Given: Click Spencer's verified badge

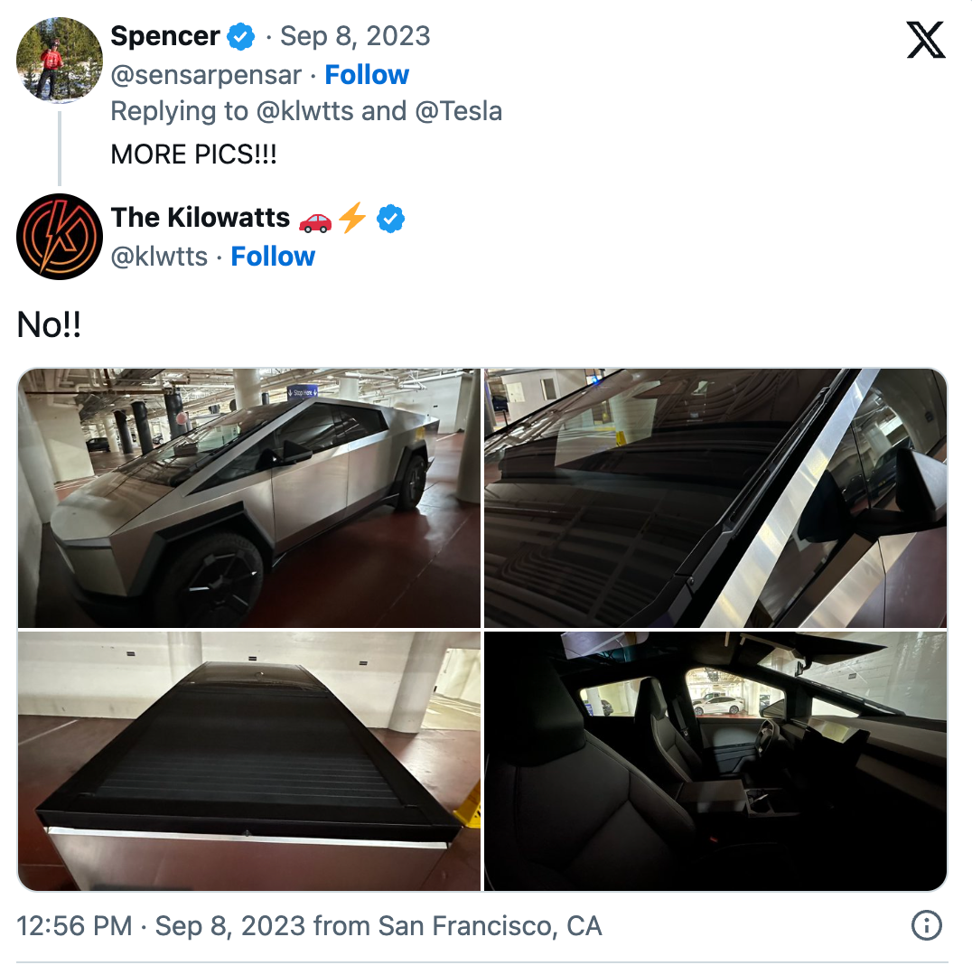Looking at the screenshot, I should pos(240,37).
